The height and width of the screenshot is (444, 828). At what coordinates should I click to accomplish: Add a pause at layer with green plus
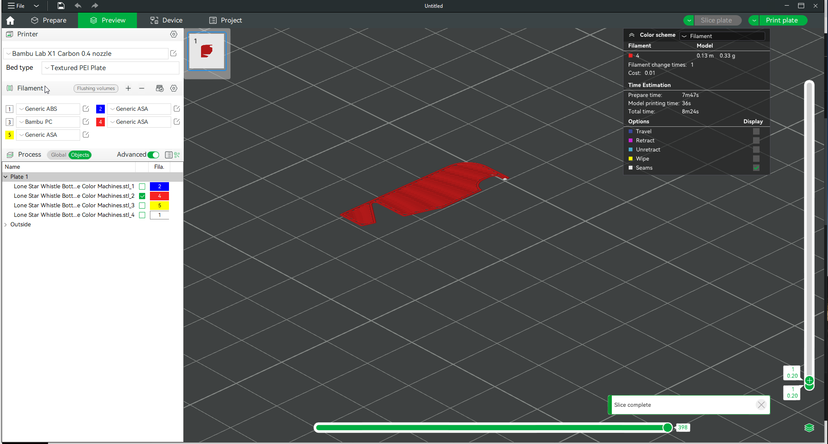click(x=809, y=381)
